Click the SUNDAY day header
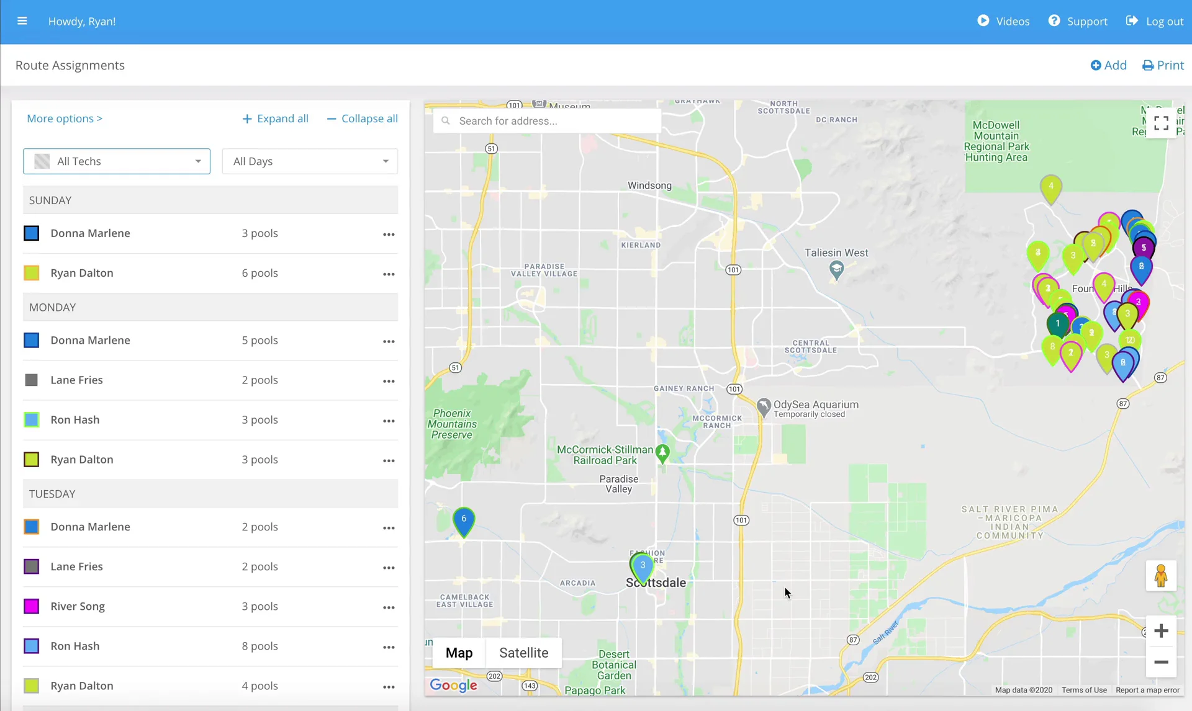1192x711 pixels. point(210,200)
